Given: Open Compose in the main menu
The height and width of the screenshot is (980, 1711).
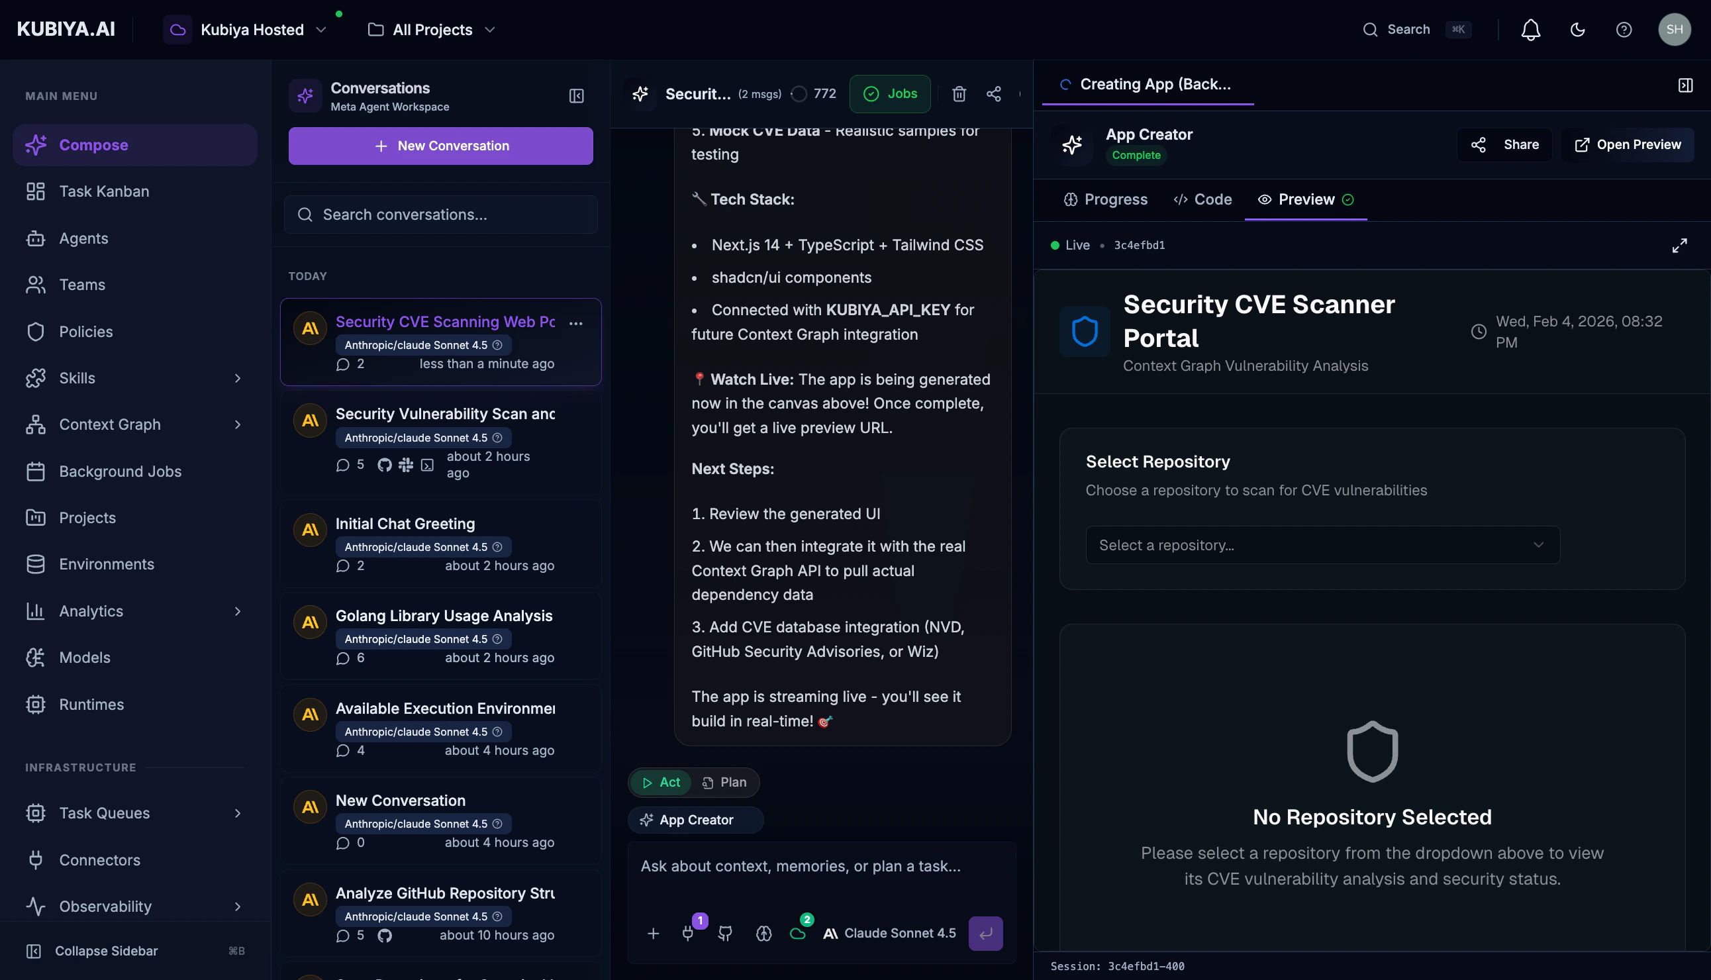Looking at the screenshot, I should point(134,145).
